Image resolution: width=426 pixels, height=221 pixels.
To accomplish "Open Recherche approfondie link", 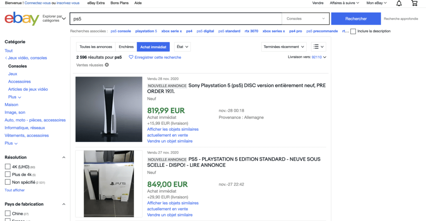I will [x=401, y=19].
